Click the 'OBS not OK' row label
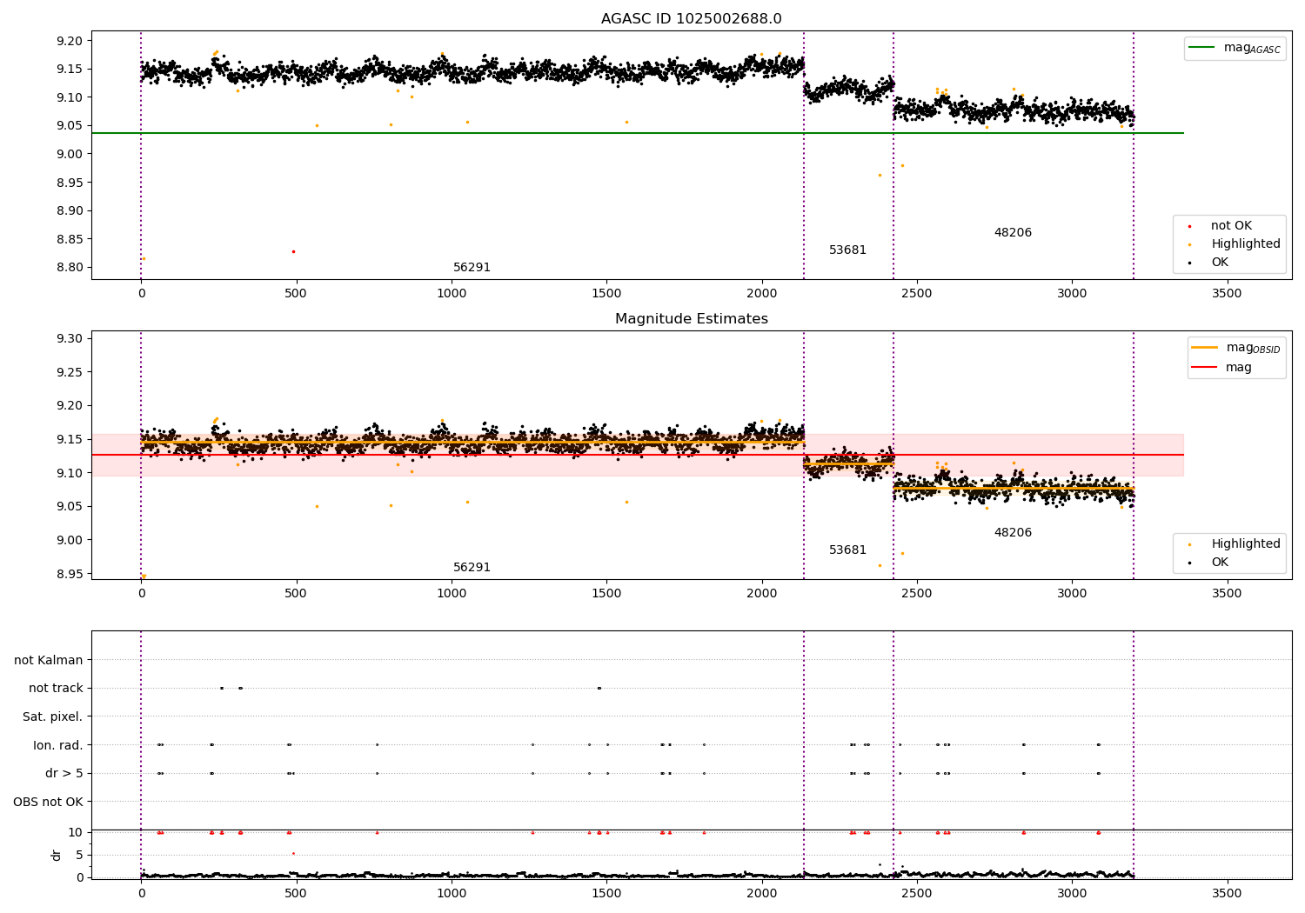This screenshot has height=913, width=1305. point(48,802)
